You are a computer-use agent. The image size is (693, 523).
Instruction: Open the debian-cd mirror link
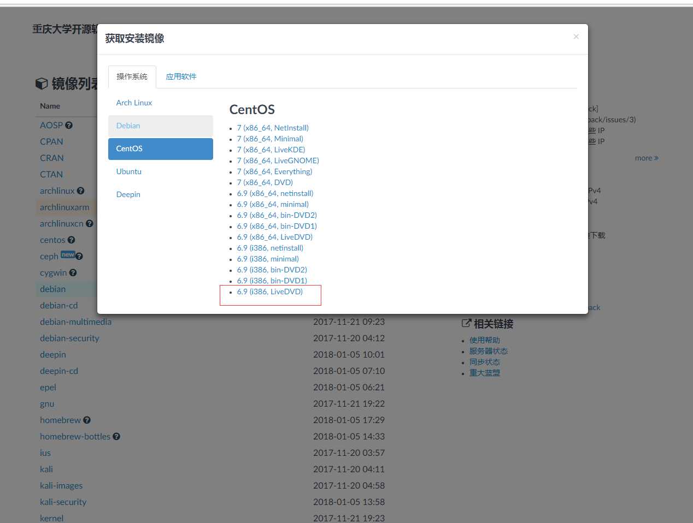58,305
